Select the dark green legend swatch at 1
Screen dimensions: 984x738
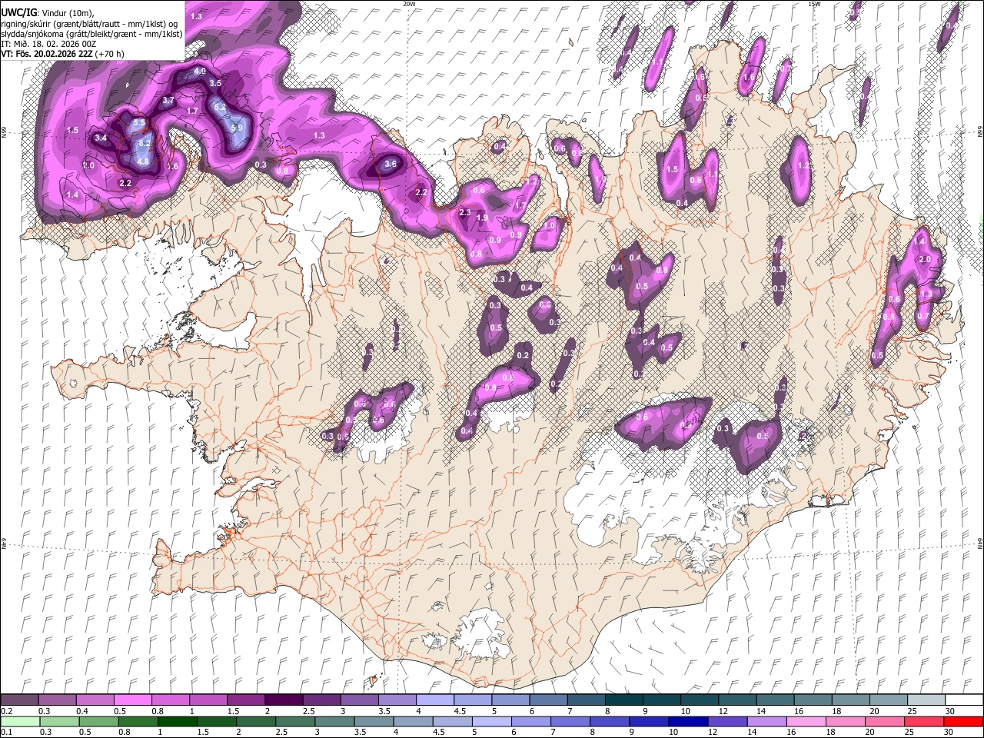(x=177, y=721)
